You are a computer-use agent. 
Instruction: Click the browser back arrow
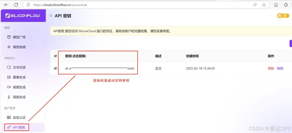pyautogui.click(x=6, y=5)
